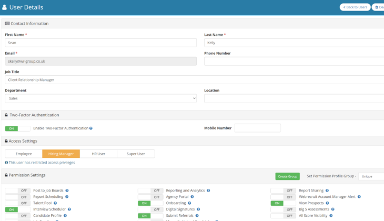Image resolution: width=384 pixels, height=221 pixels.
Task: Open the Department dropdown showing Sales
Action: click(x=100, y=98)
